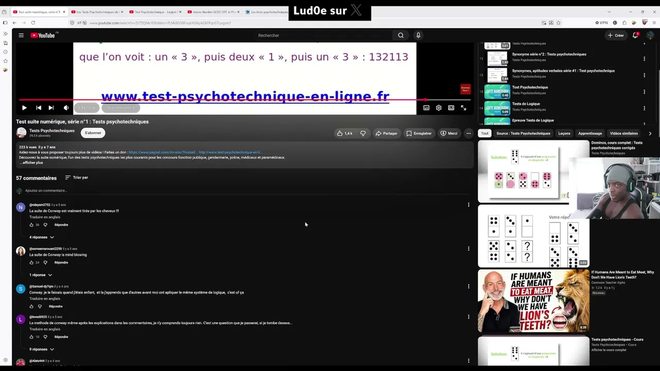660x371 pixels.
Task: Expand the description with afficher plus
Action: [31, 163]
